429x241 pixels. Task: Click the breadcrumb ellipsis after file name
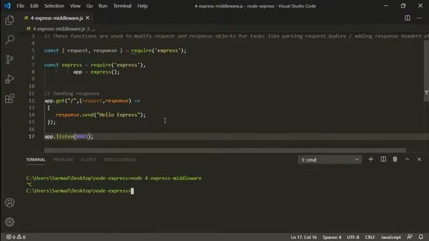[x=93, y=29]
